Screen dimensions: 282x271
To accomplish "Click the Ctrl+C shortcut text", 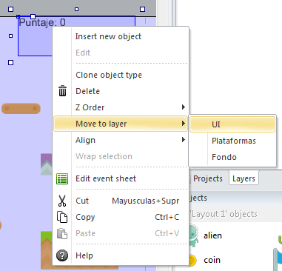I will point(167,217).
